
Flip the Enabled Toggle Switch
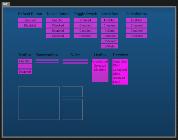86,20
